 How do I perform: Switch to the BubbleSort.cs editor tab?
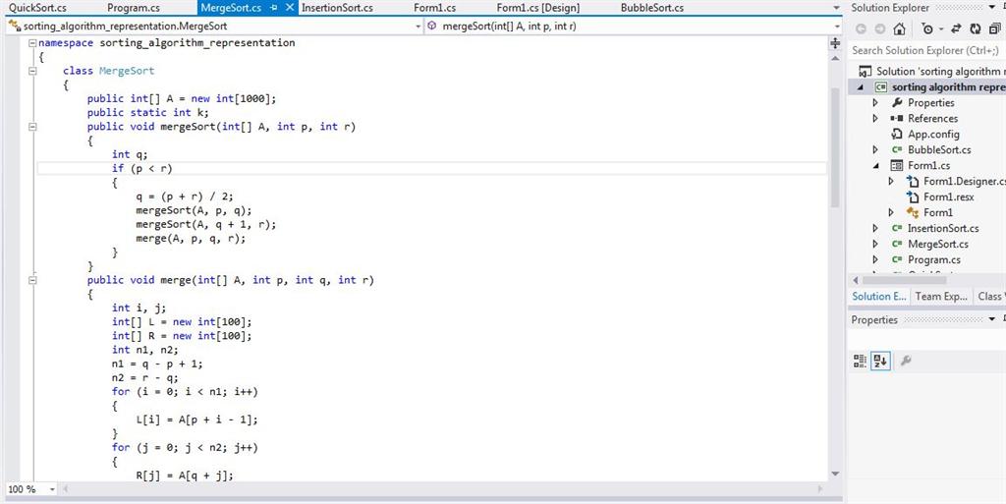(652, 8)
